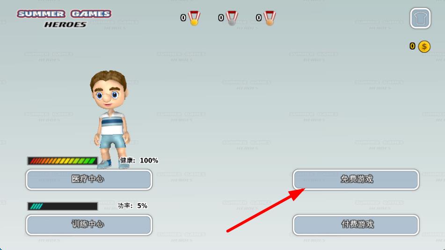Click the rainbow health progress bar

[62, 161]
